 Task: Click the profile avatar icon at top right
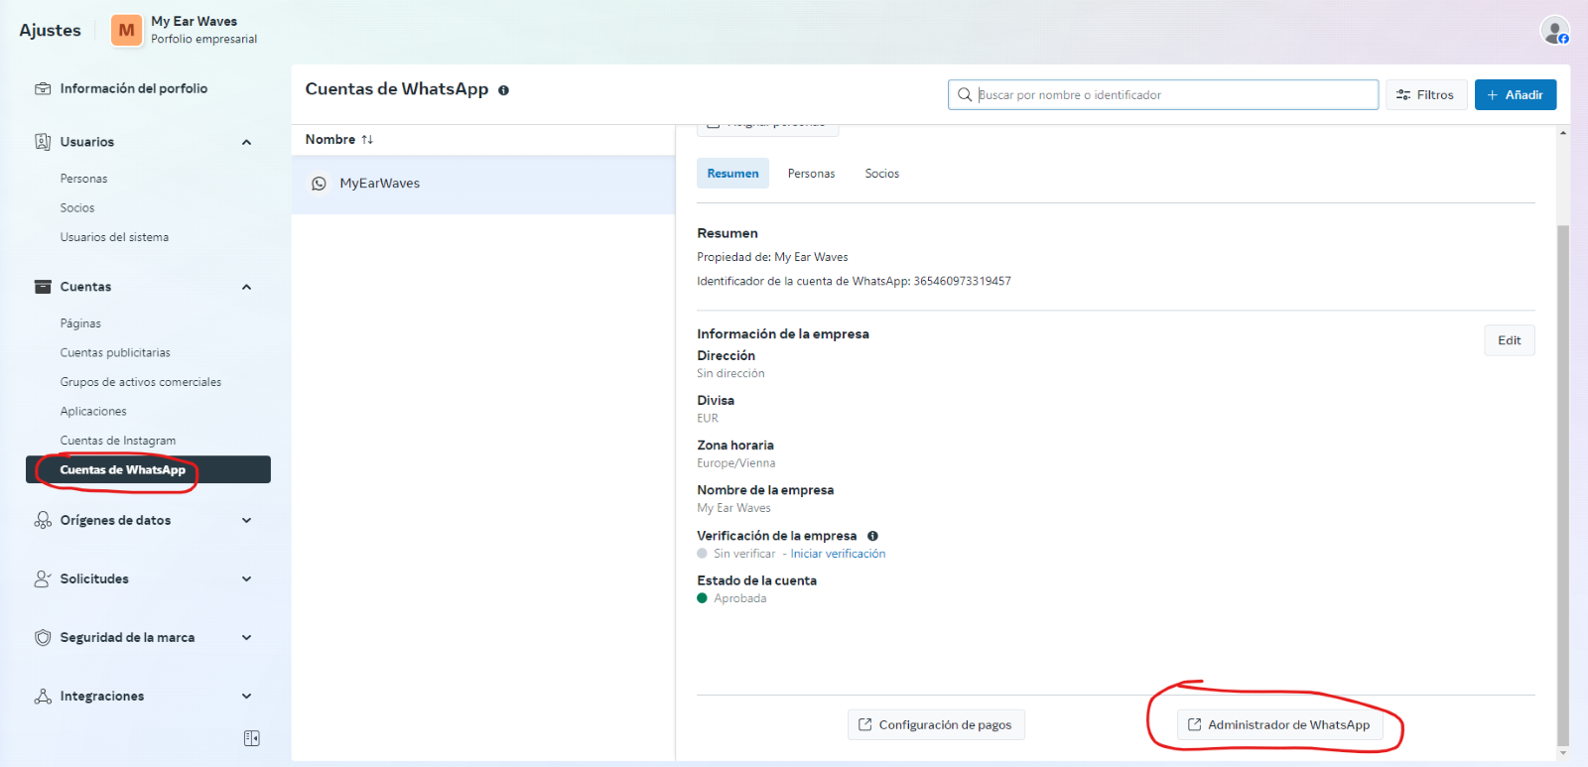1554,31
